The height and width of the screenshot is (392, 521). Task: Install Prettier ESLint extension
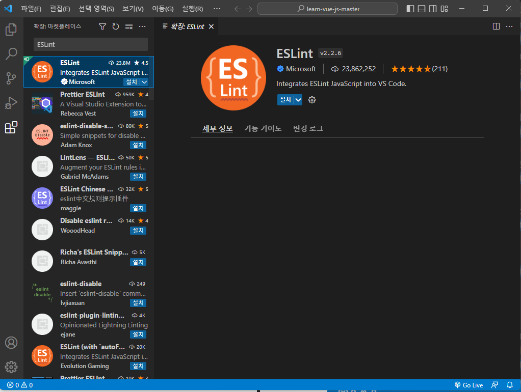point(138,114)
